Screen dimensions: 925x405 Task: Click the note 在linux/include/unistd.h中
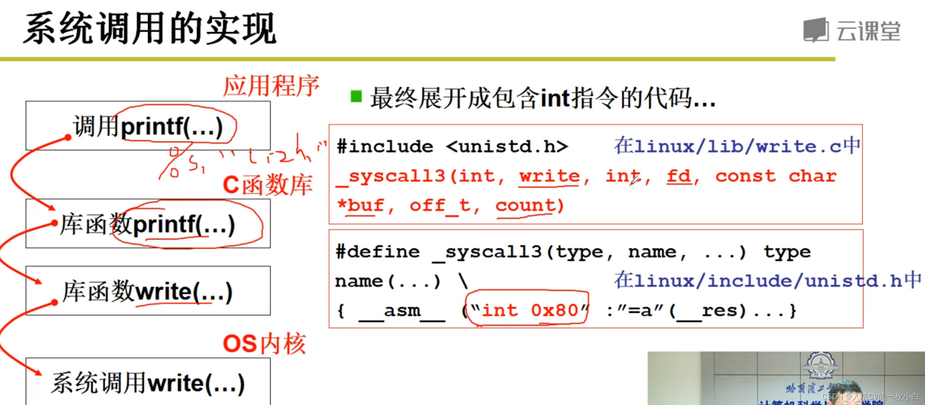coord(767,281)
